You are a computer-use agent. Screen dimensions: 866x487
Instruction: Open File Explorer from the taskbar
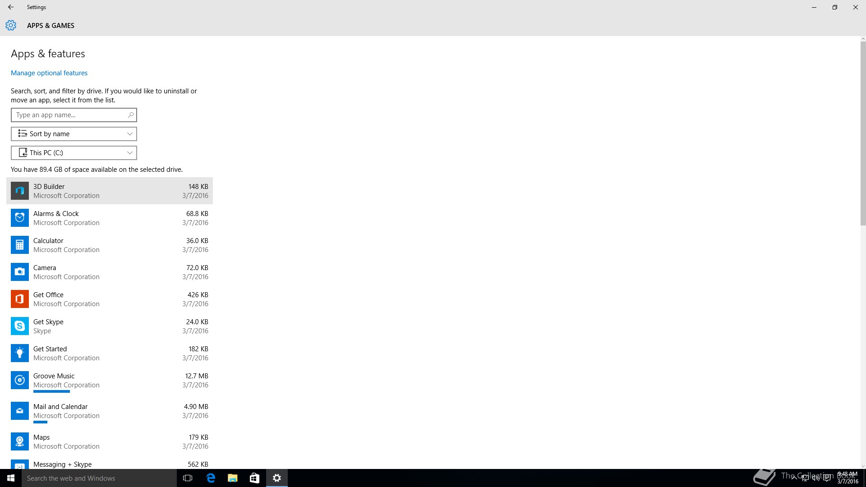[x=232, y=478]
